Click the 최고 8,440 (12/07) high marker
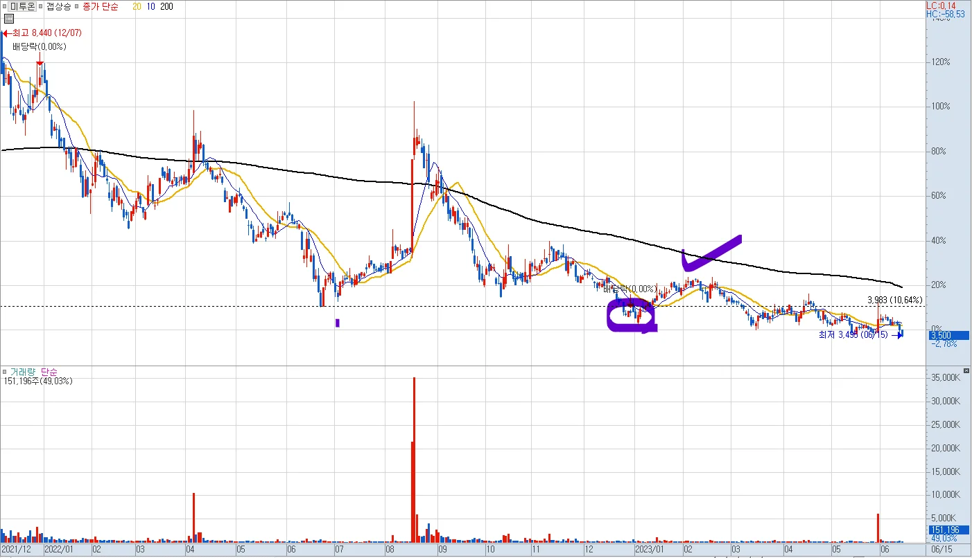Viewport: 972px width, 558px height. click(x=42, y=33)
